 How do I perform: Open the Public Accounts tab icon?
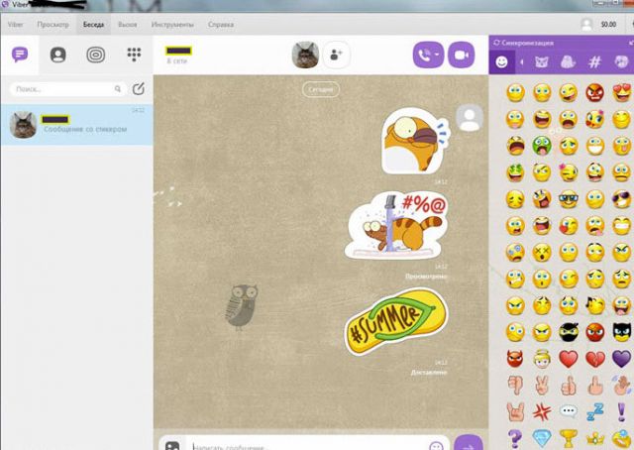point(96,55)
